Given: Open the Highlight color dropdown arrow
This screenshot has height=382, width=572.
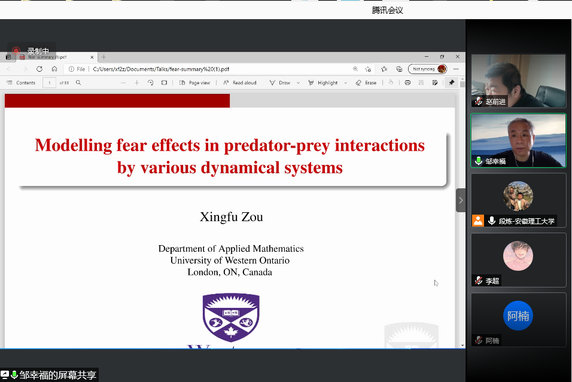Looking at the screenshot, I should [x=345, y=82].
